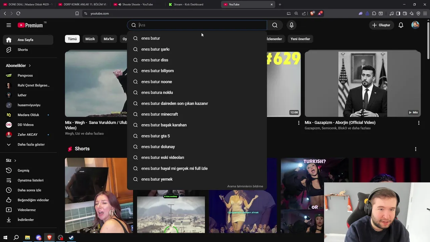Open Beğendiğim videolar liked videos

[x=28, y=200]
